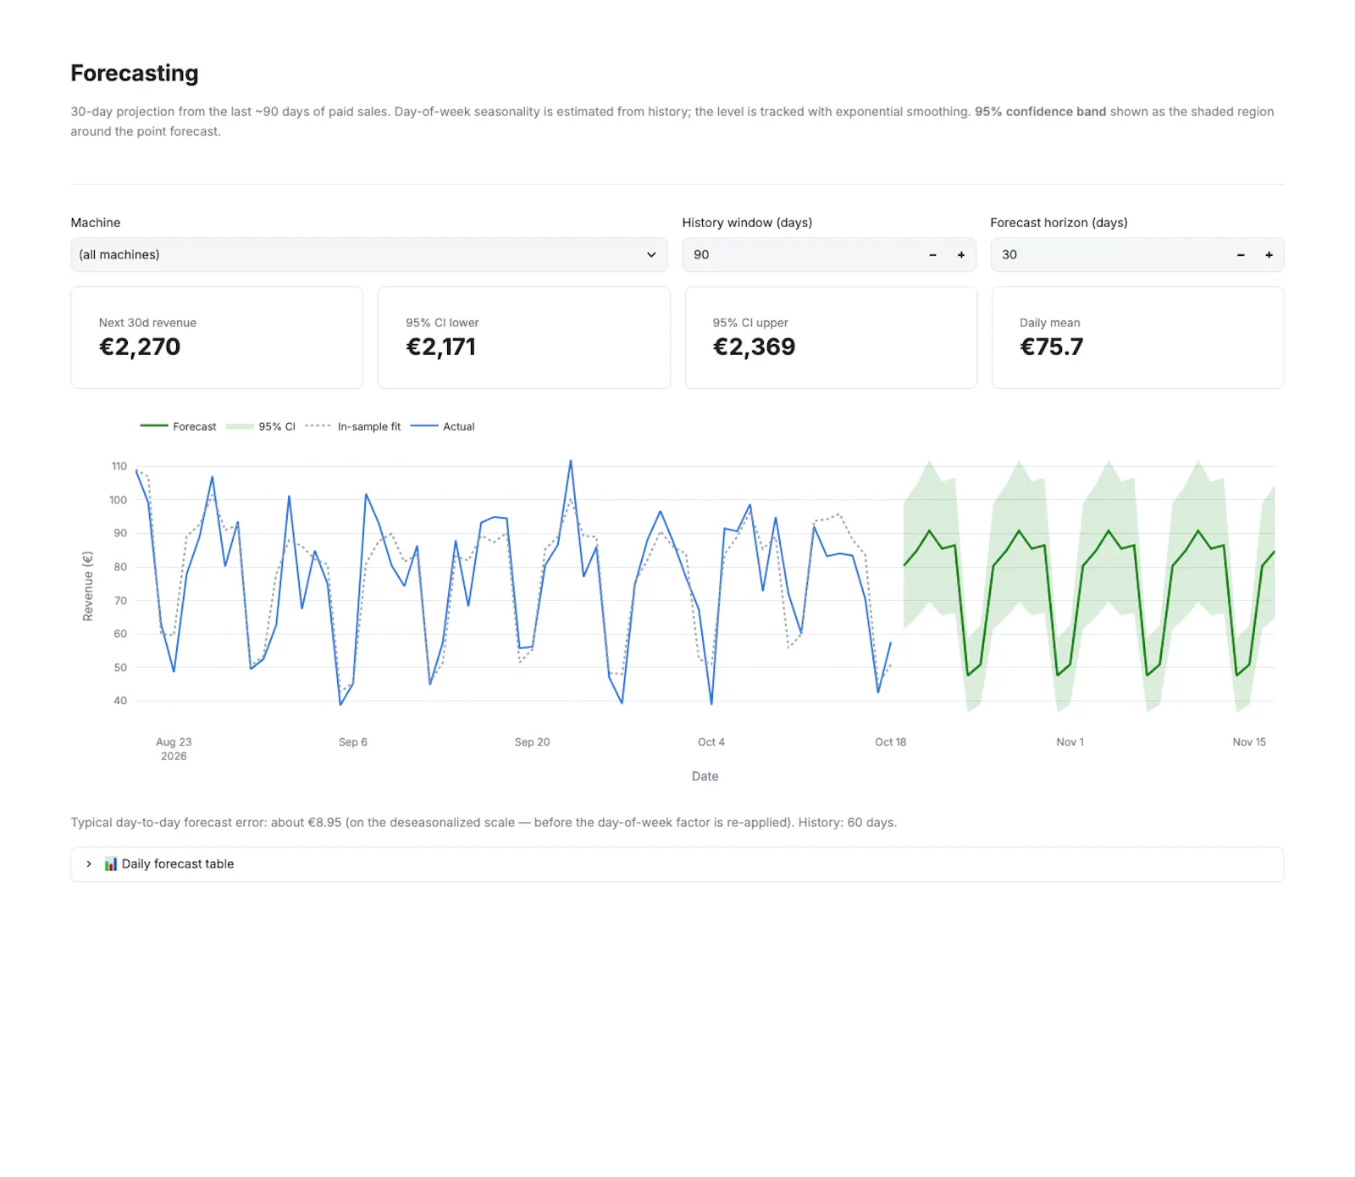
Task: Click the Nov 15 date axis label
Action: (1249, 742)
